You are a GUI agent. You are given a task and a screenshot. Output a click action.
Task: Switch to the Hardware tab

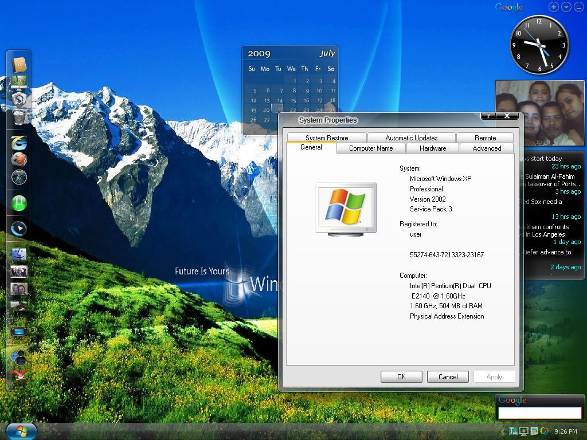tap(432, 148)
